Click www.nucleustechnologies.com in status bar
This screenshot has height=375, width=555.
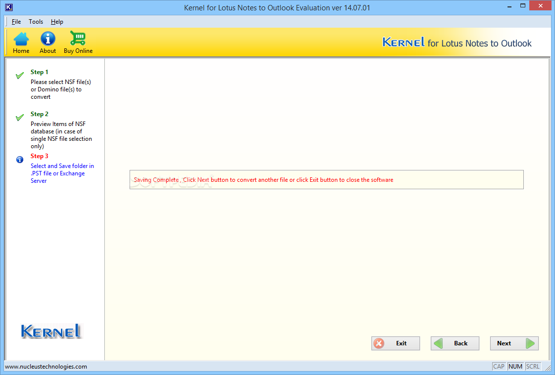pyautogui.click(x=46, y=367)
